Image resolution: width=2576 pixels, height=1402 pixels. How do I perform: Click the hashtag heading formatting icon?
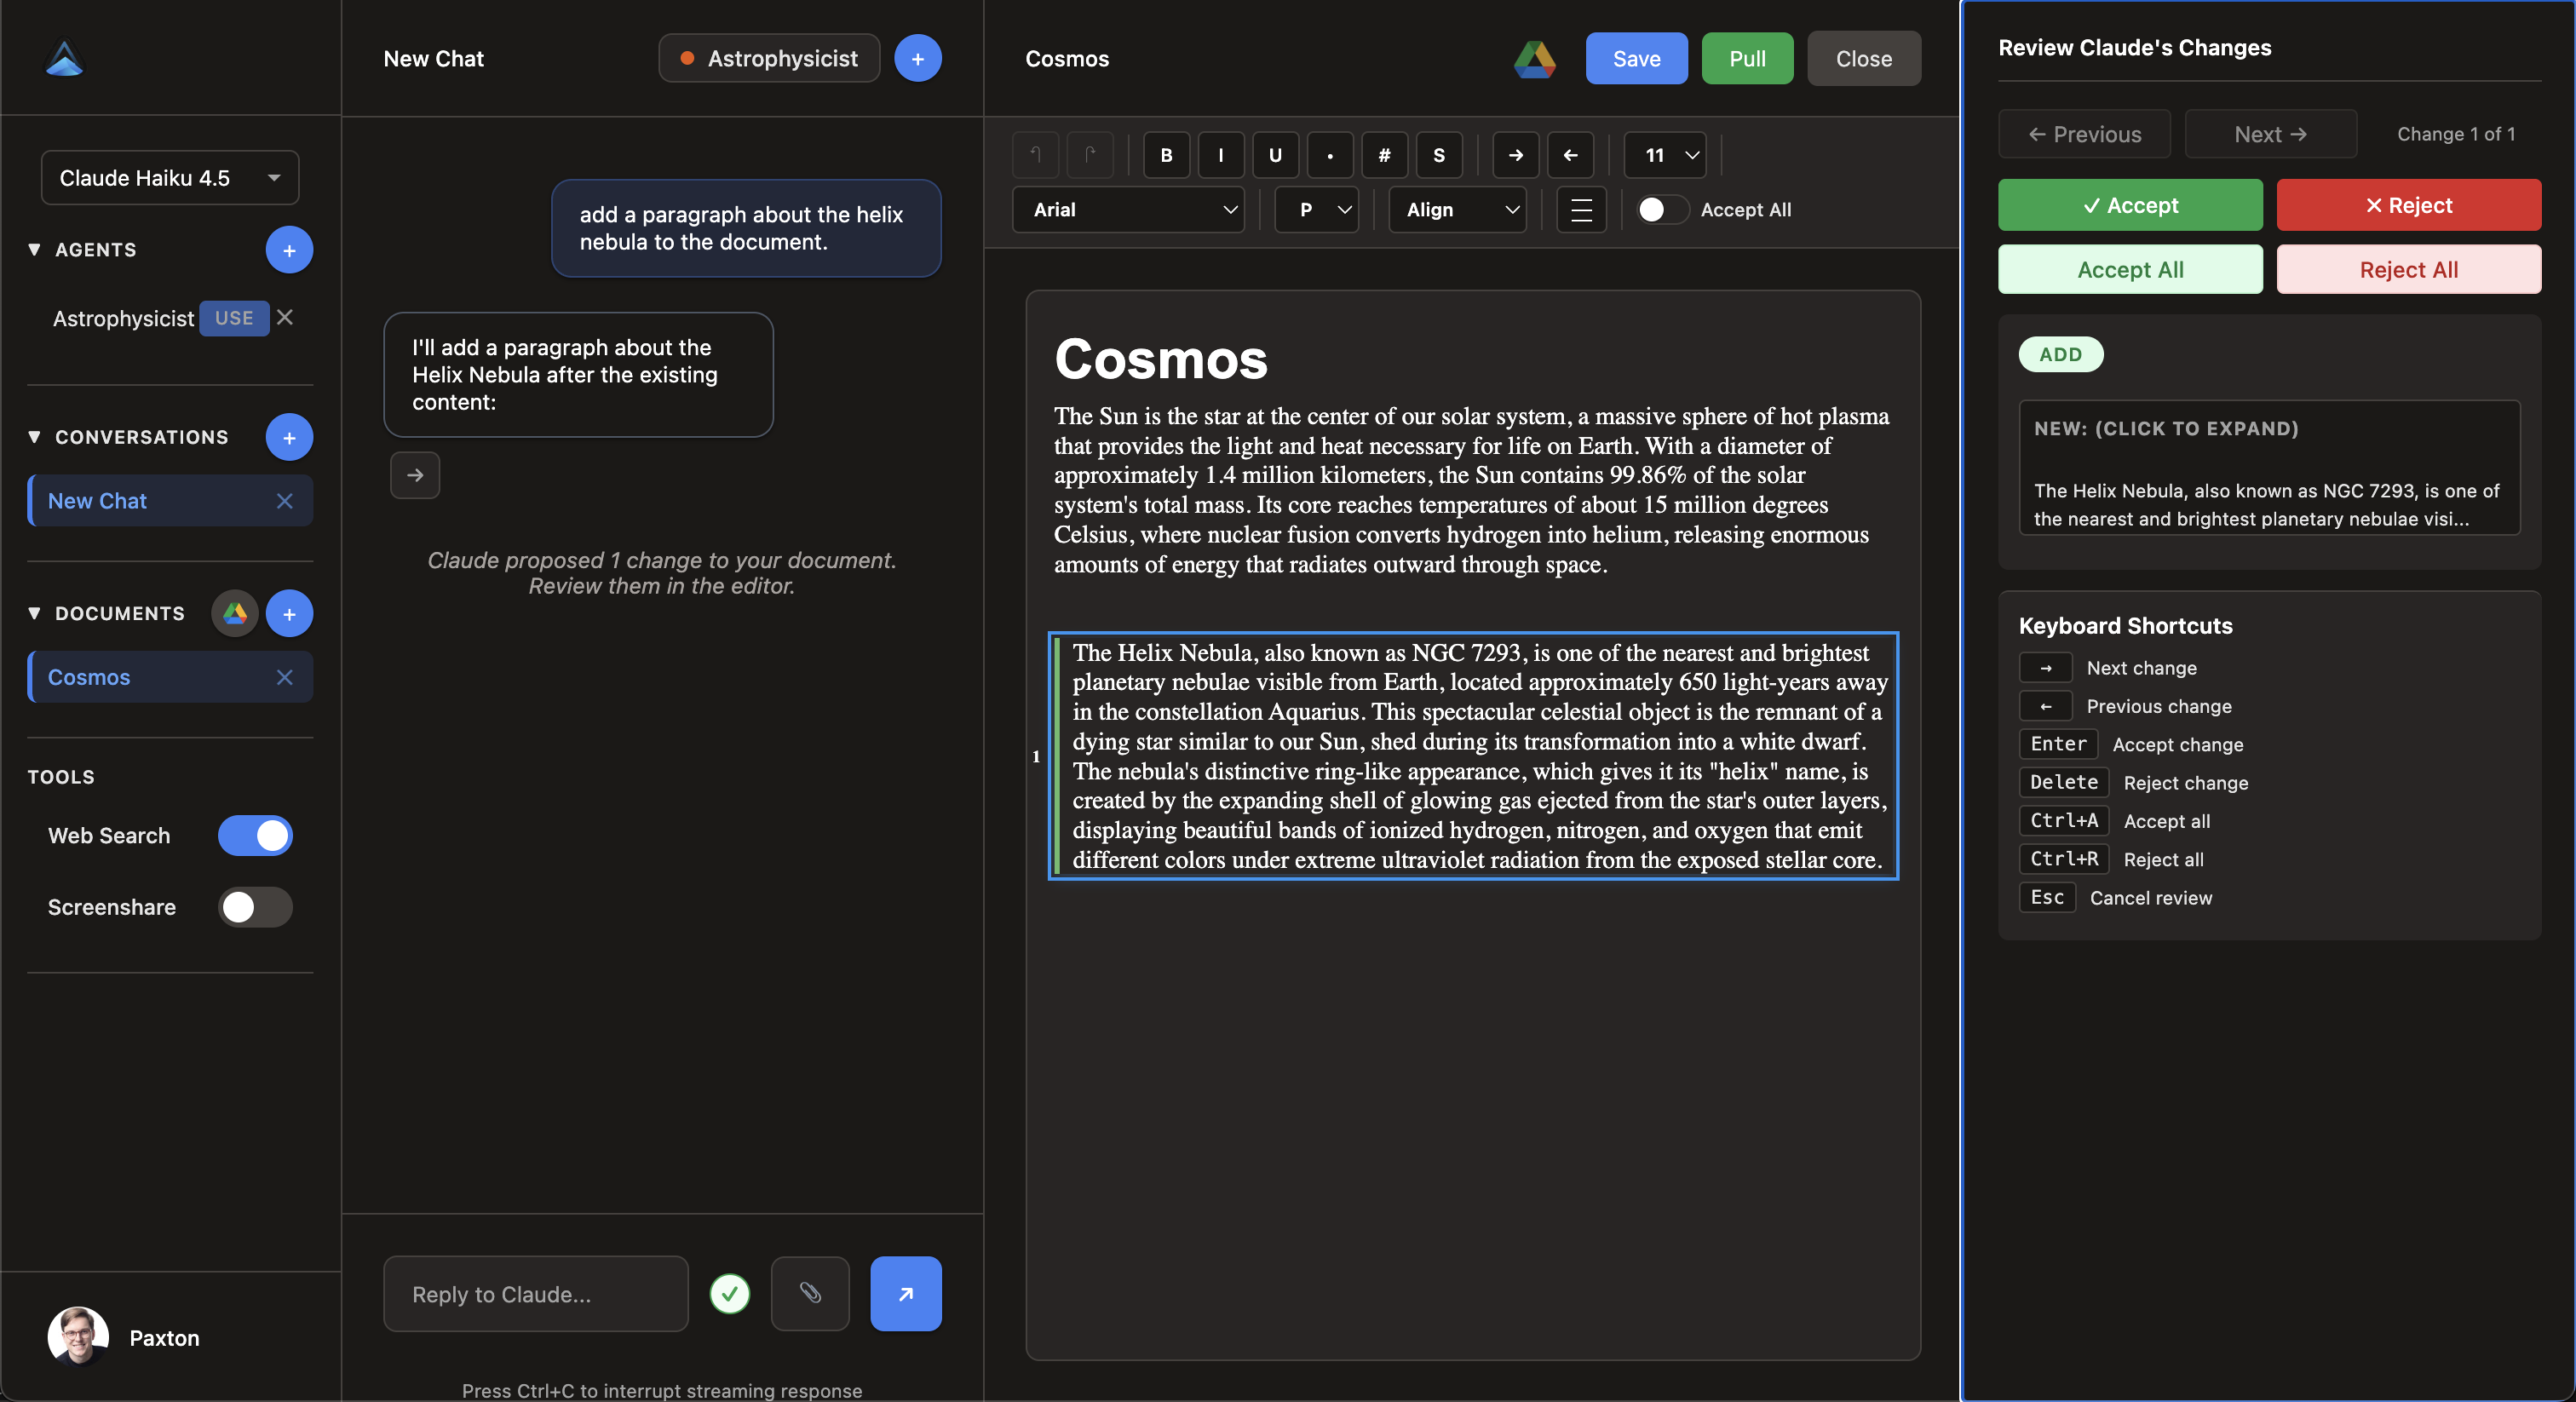tap(1384, 155)
